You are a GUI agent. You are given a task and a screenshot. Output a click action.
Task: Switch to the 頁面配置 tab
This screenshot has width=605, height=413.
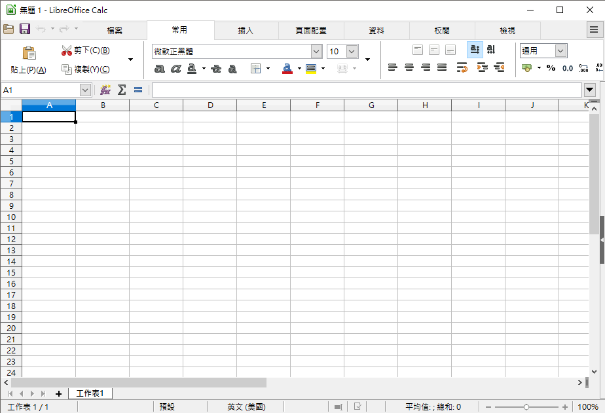tap(311, 31)
